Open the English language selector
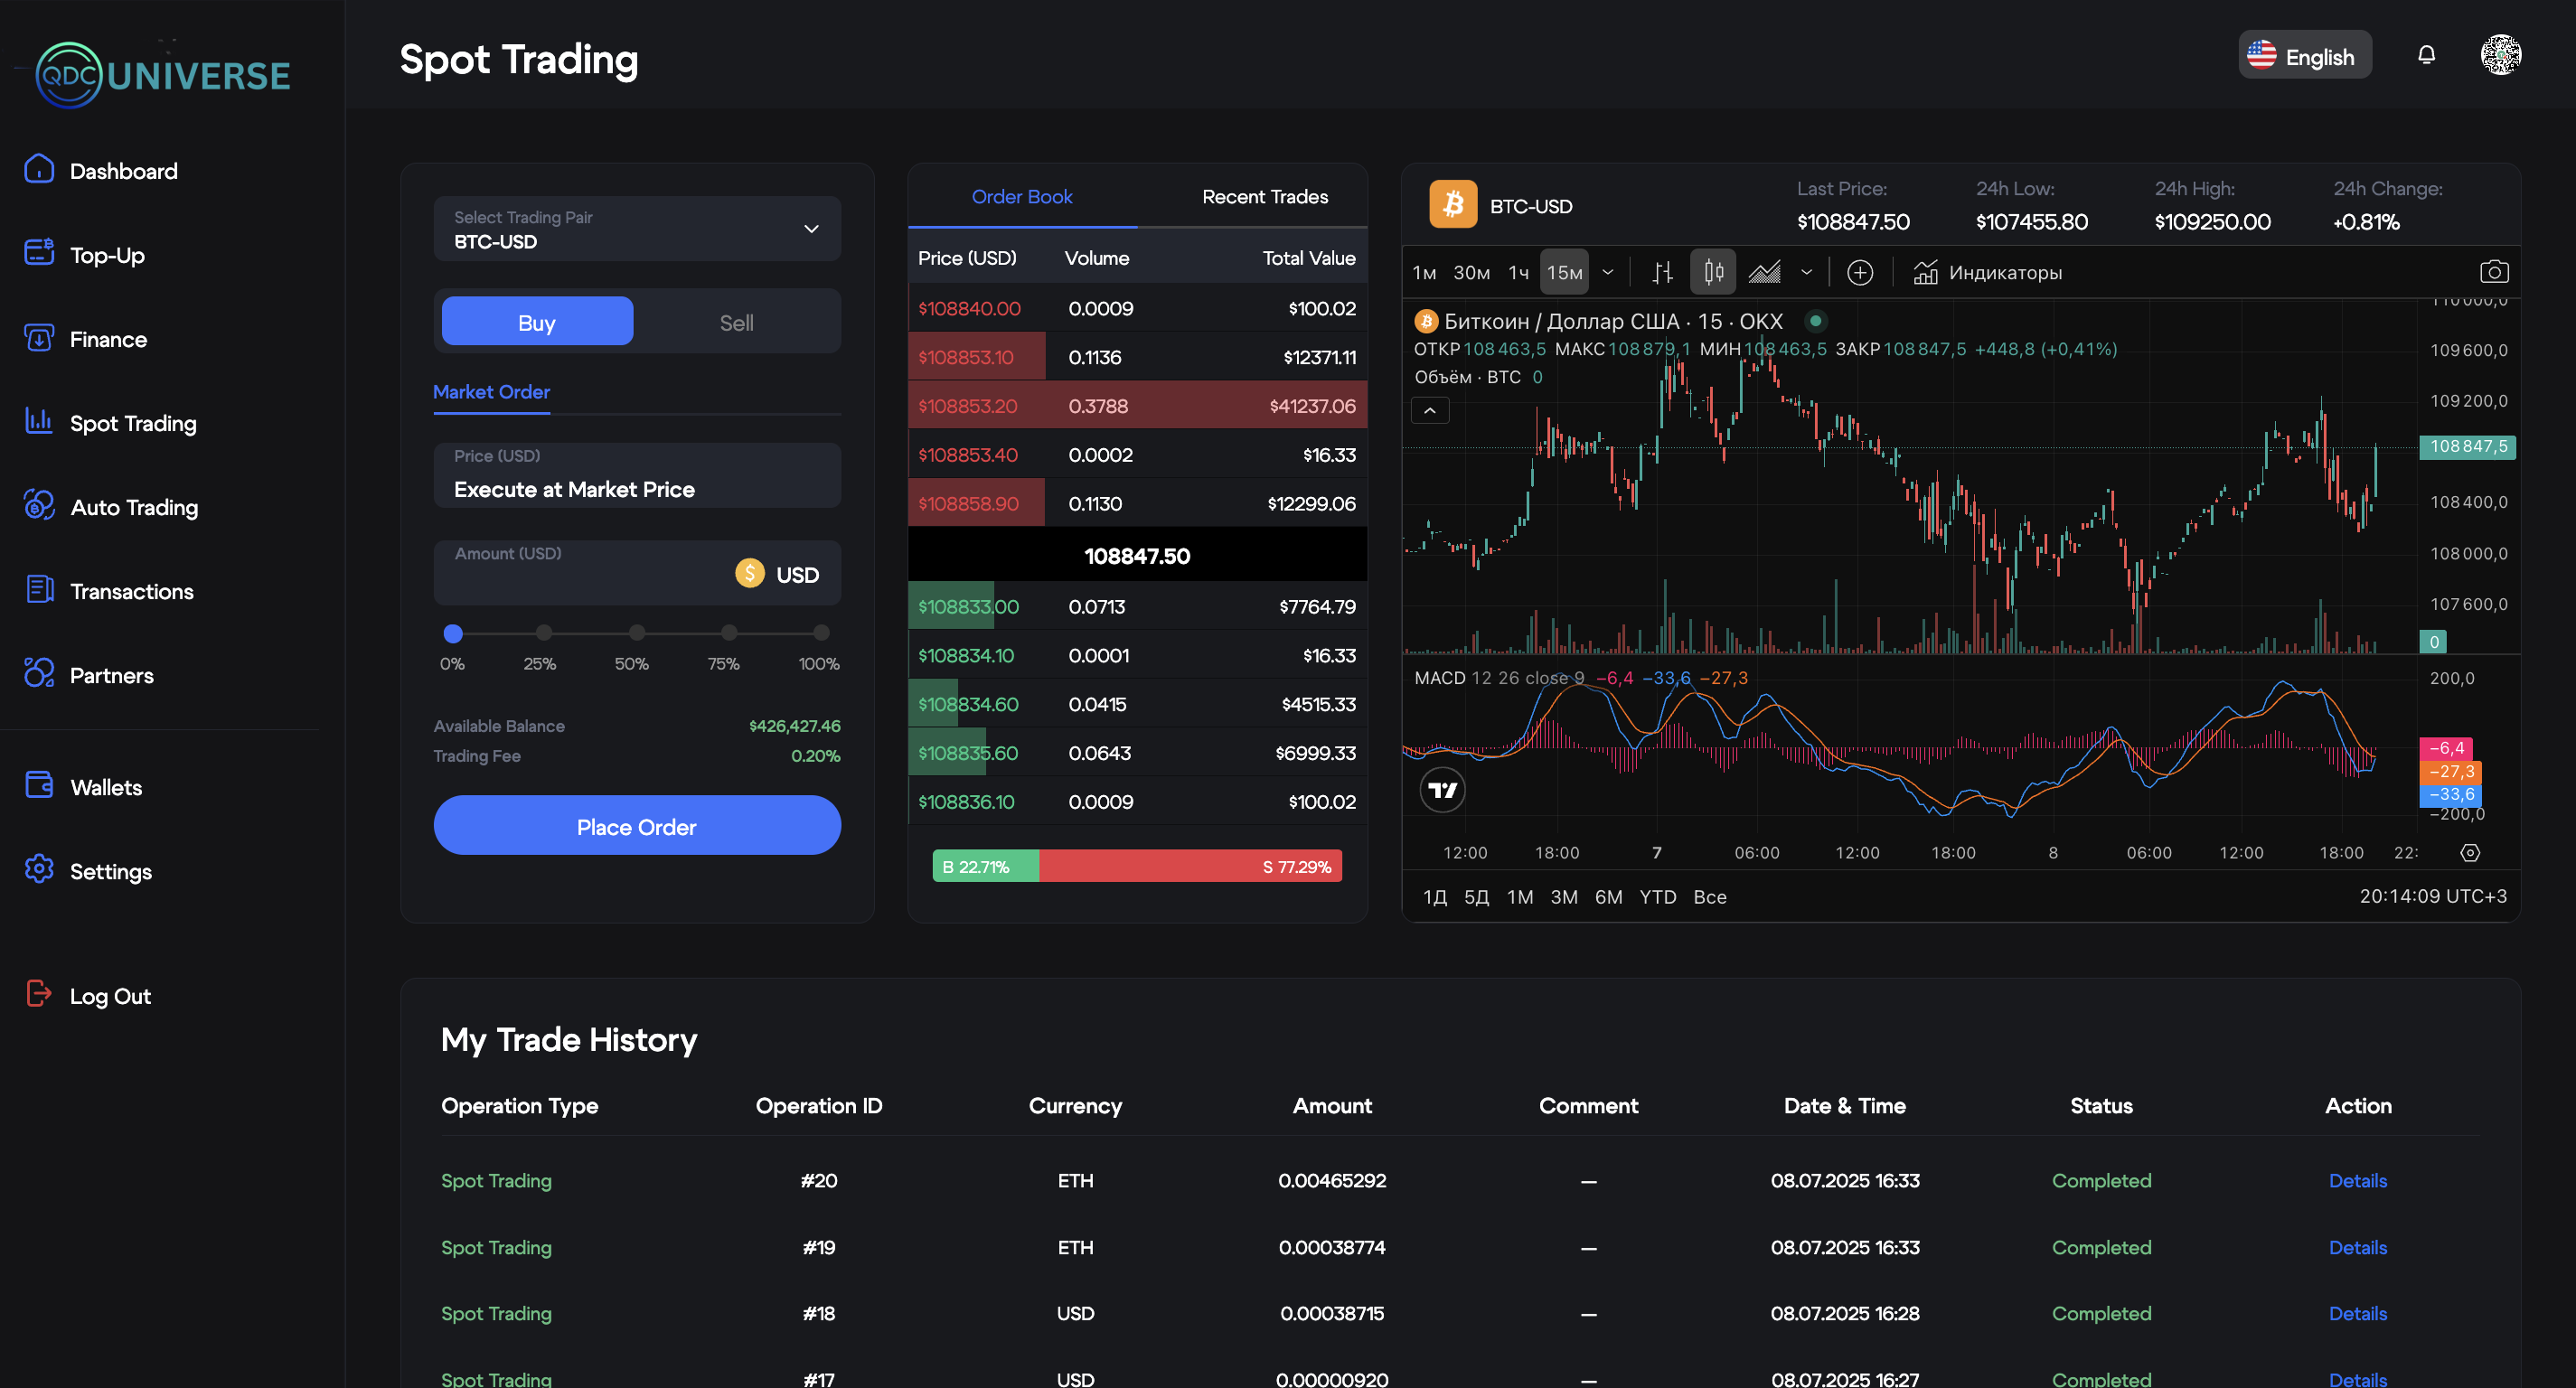Image resolution: width=2576 pixels, height=1388 pixels. point(2303,56)
